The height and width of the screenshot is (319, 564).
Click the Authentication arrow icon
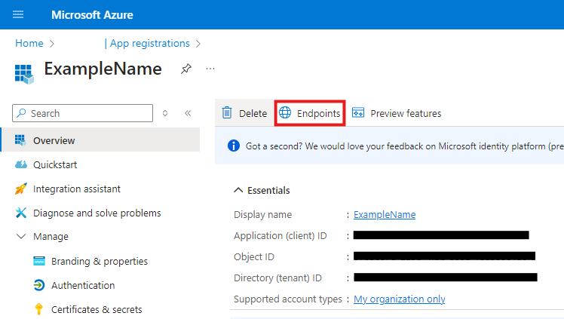pyautogui.click(x=39, y=285)
